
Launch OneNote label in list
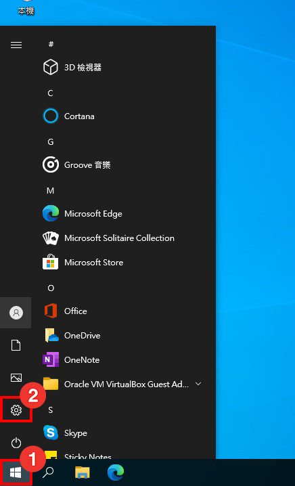[82, 360]
